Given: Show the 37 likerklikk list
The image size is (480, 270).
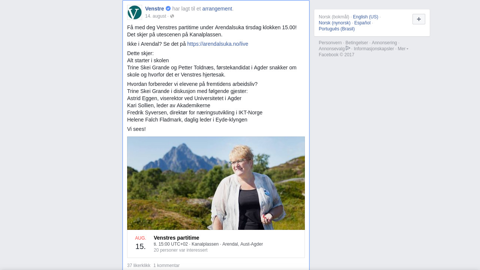Looking at the screenshot, I should pos(139,265).
